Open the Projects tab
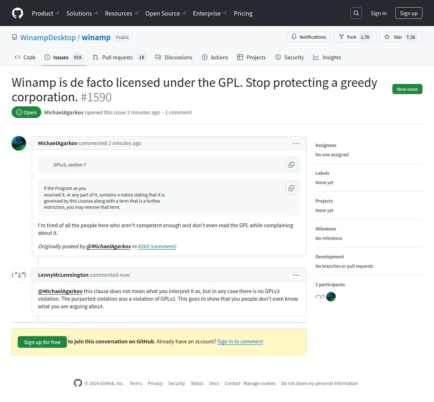This screenshot has height=402, width=434. click(x=251, y=57)
